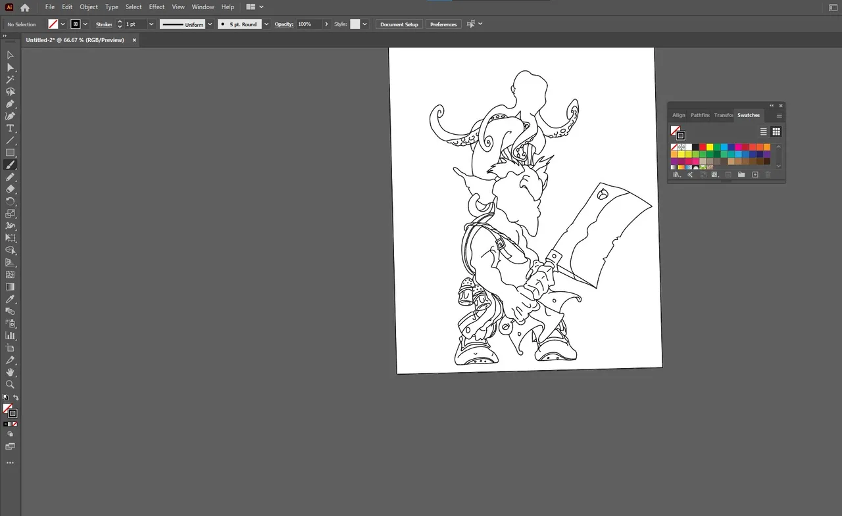This screenshot has height=516, width=842.
Task: Select the Eraser tool
Action: (10, 189)
